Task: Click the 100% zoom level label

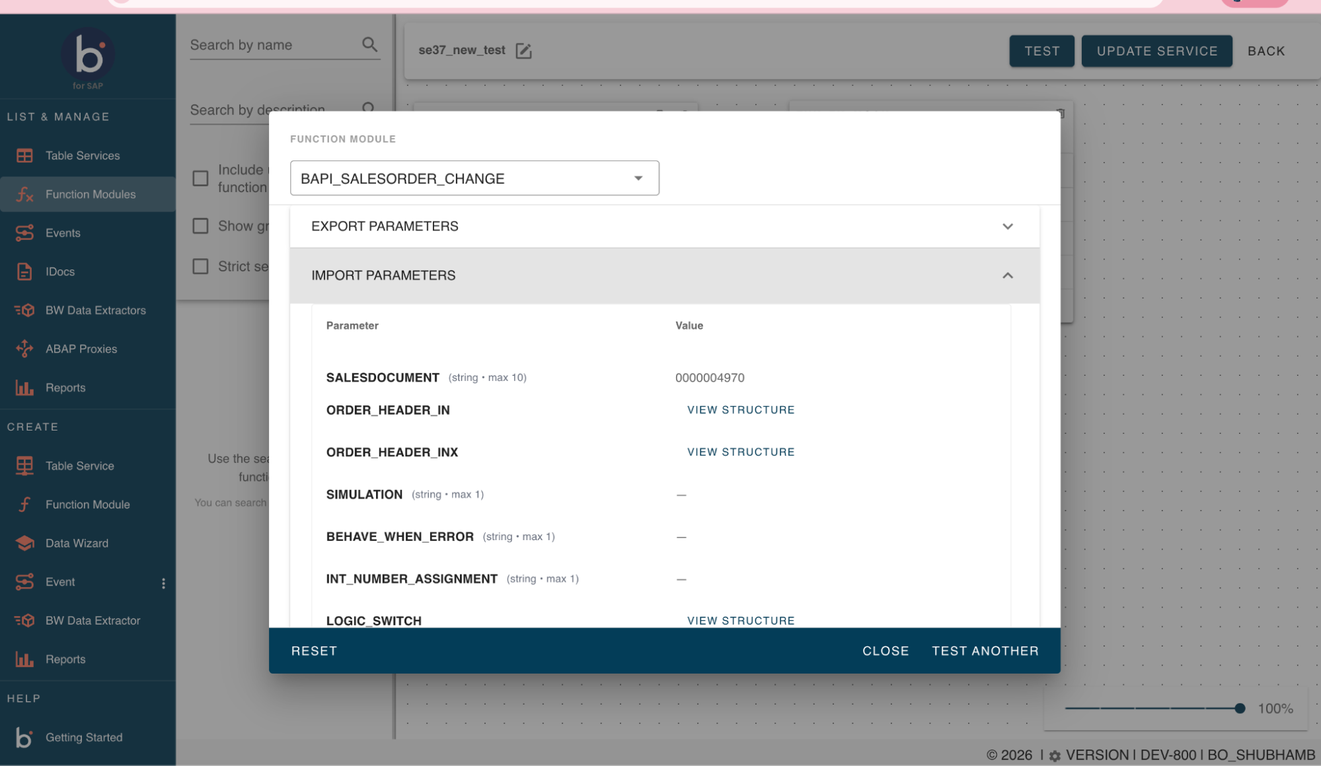Action: tap(1275, 709)
